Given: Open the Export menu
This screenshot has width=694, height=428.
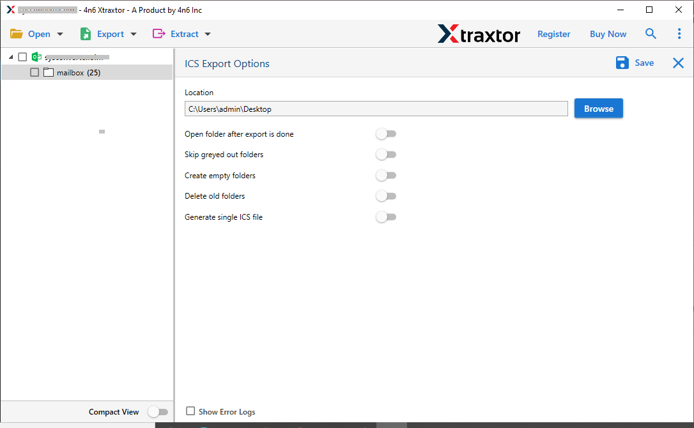Looking at the screenshot, I should click(110, 34).
